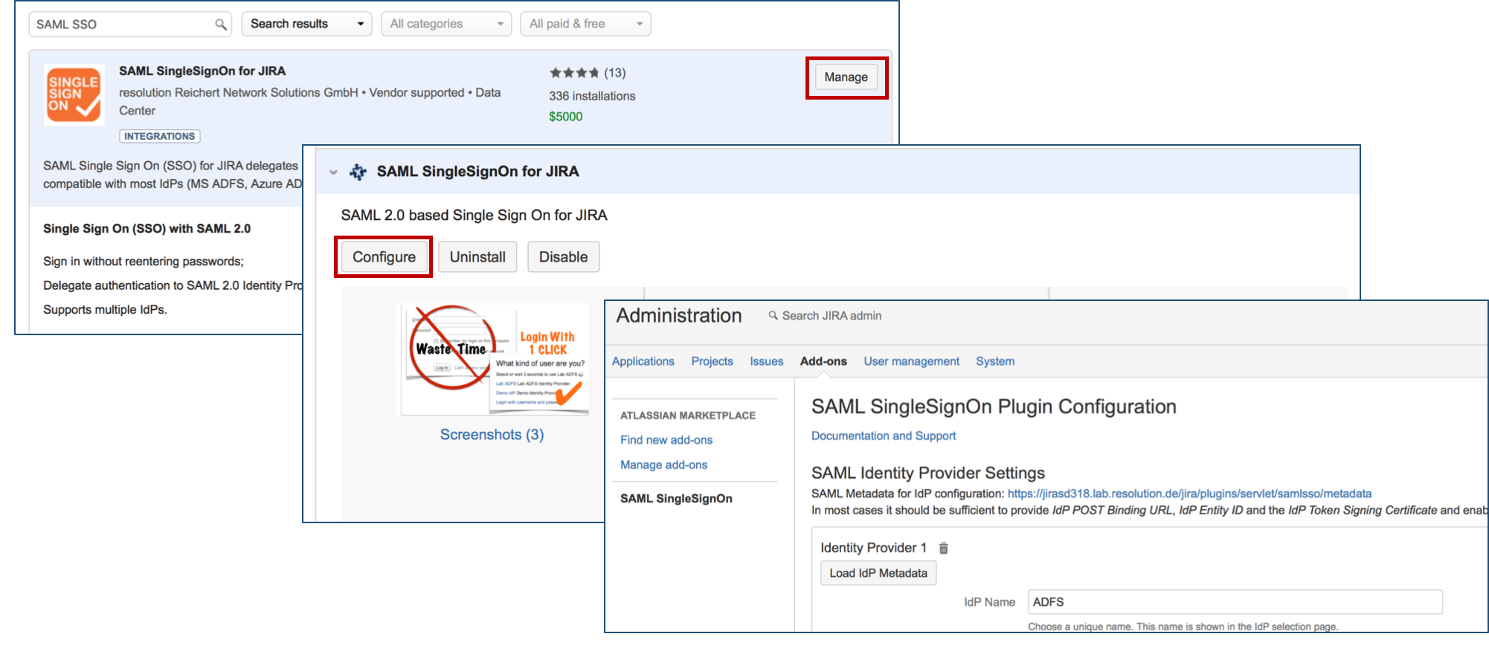Click the SAML Identity Provider Settings heading

928,473
